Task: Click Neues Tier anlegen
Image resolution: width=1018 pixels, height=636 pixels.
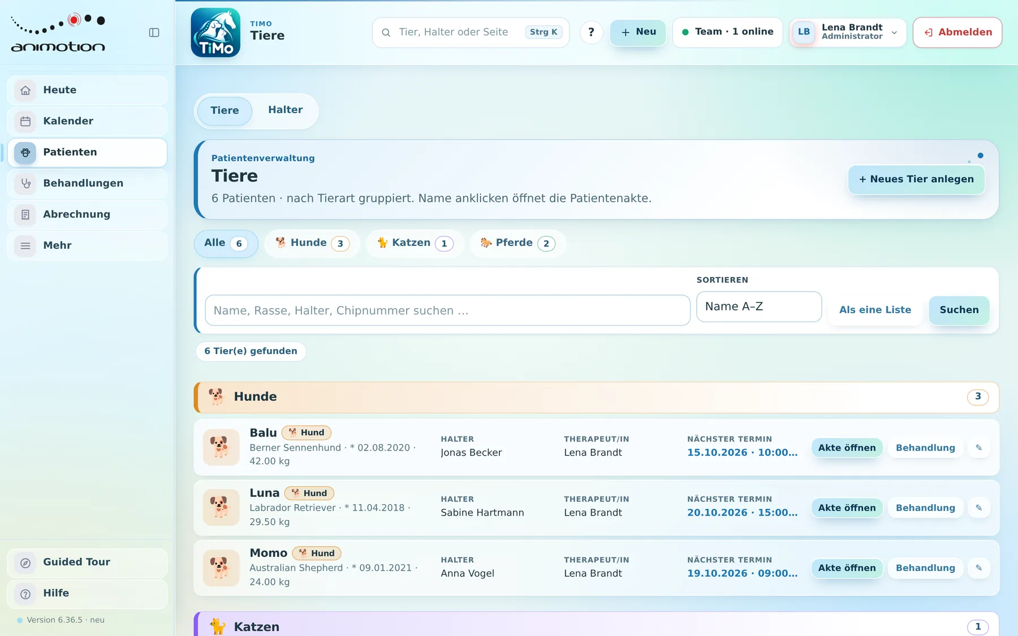Action: (916, 179)
